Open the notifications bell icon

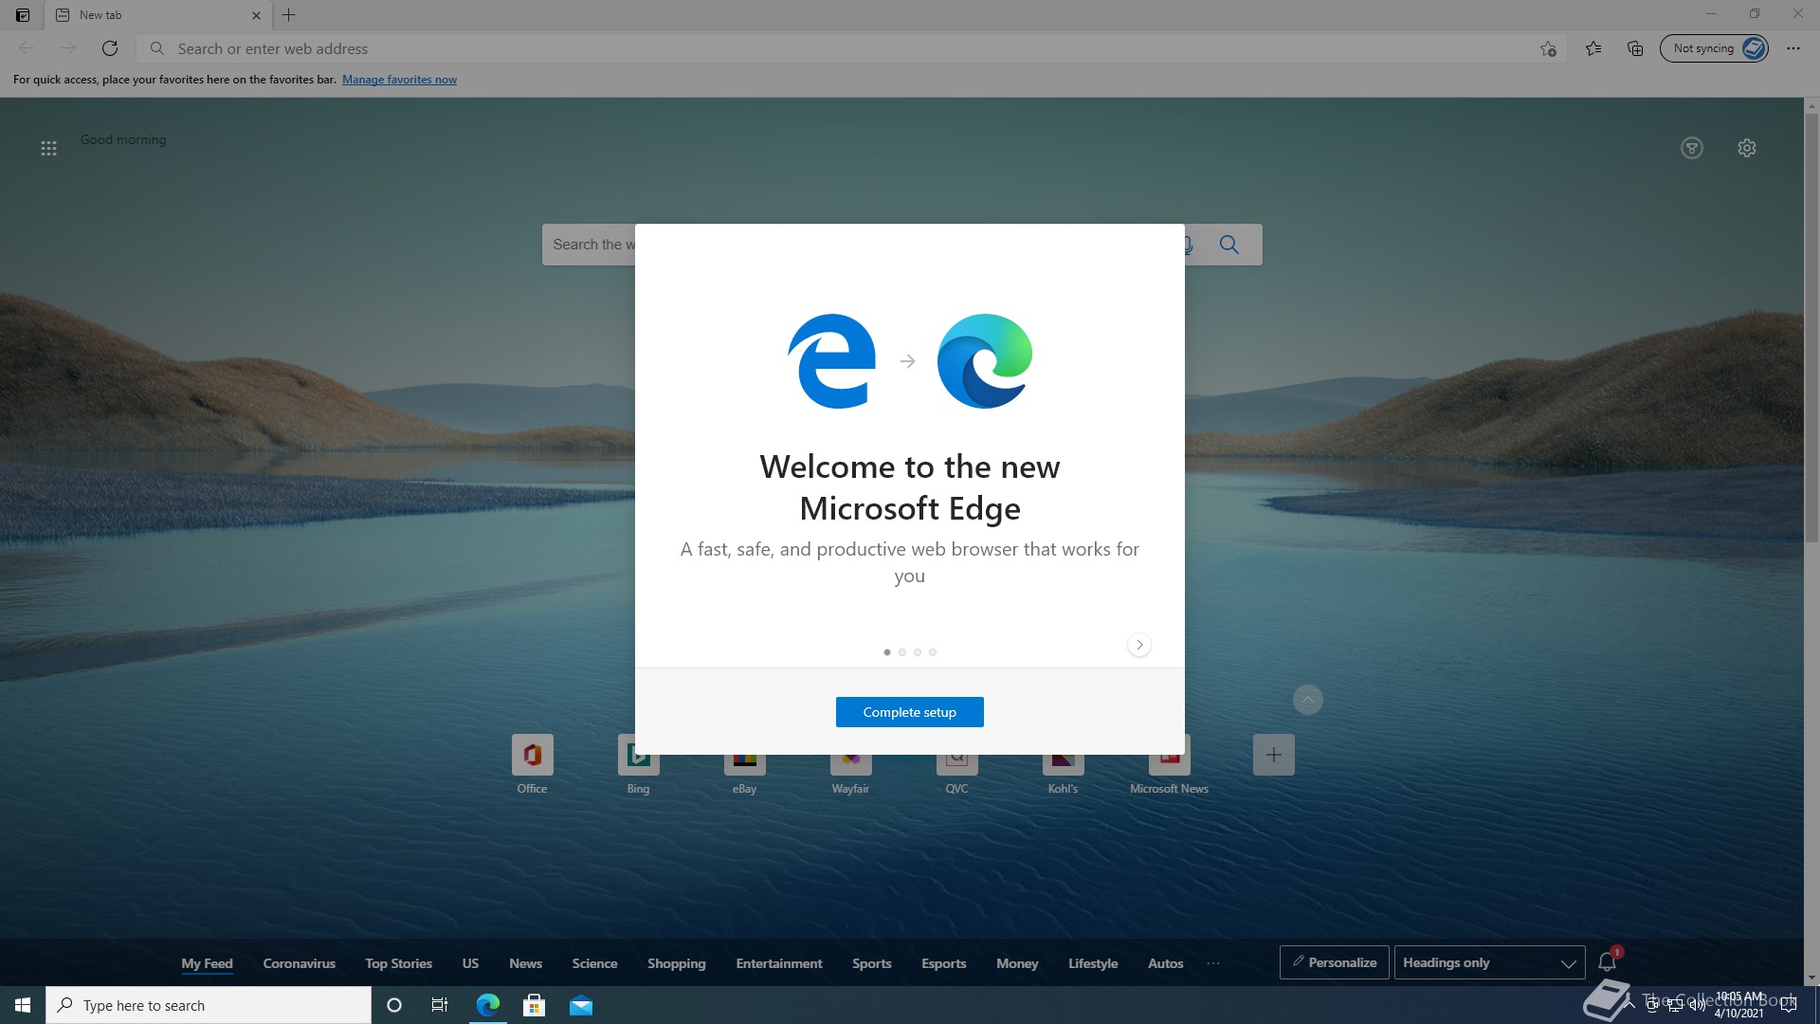point(1607,962)
